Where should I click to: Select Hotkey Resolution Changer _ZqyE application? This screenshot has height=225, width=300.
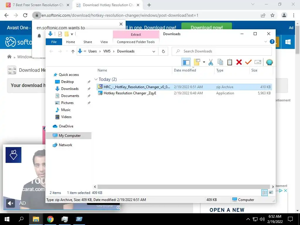point(184,93)
